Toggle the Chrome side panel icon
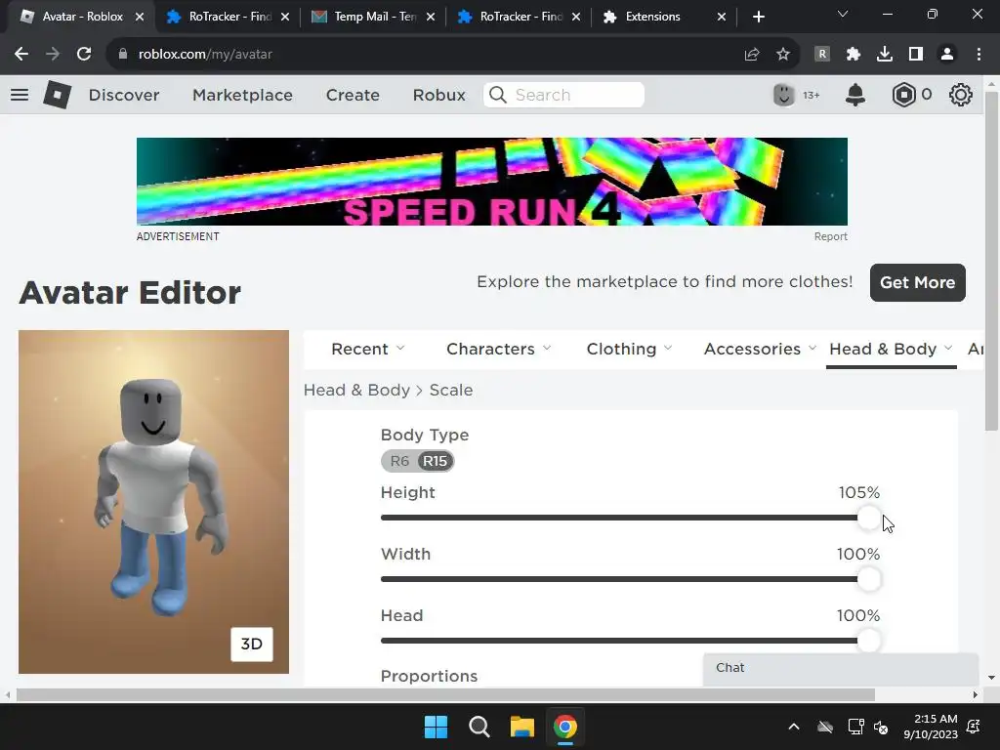1000x750 pixels. 916,55
